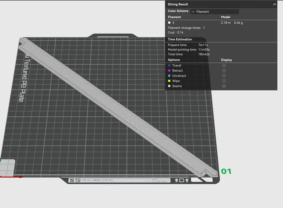Image resolution: width=283 pixels, height=208 pixels.
Task: Click the 'Filament change times: 1' text
Action: (186, 28)
